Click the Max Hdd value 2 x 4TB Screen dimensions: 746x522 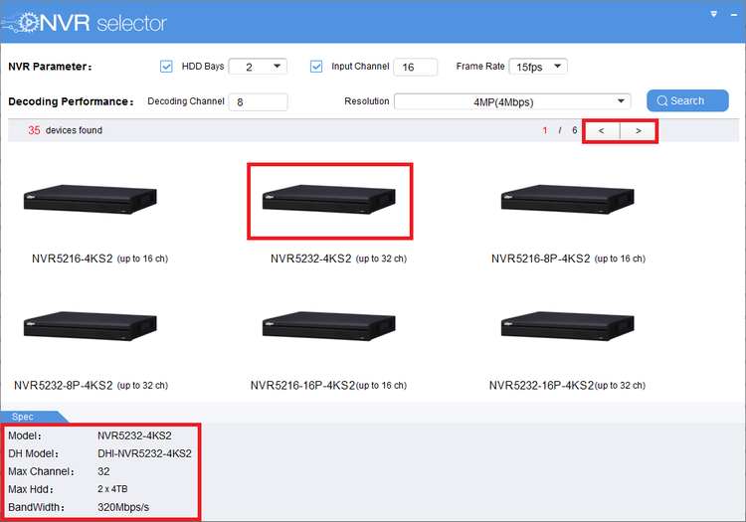[112, 489]
